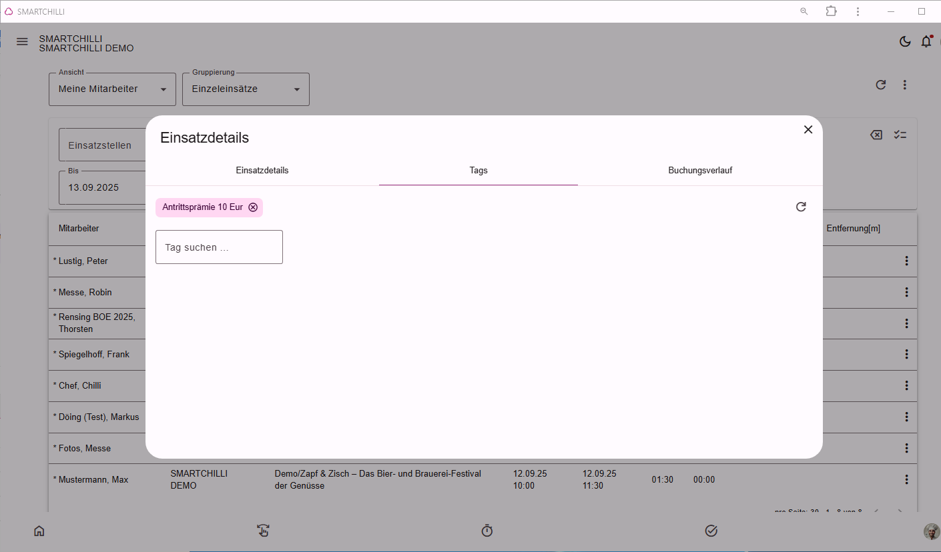Close the Einsatzdetails dialog
Image resolution: width=941 pixels, height=552 pixels.
[808, 129]
